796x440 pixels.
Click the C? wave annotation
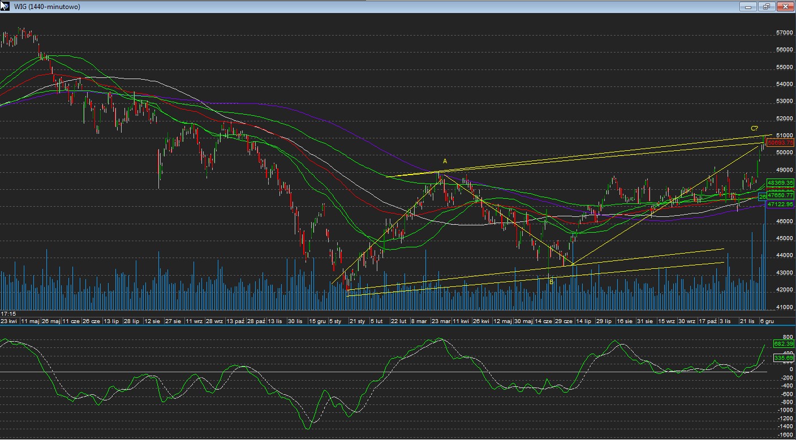(x=754, y=129)
